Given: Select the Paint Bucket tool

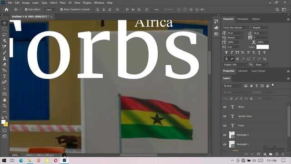Looking at the screenshot, I should click(5, 70).
